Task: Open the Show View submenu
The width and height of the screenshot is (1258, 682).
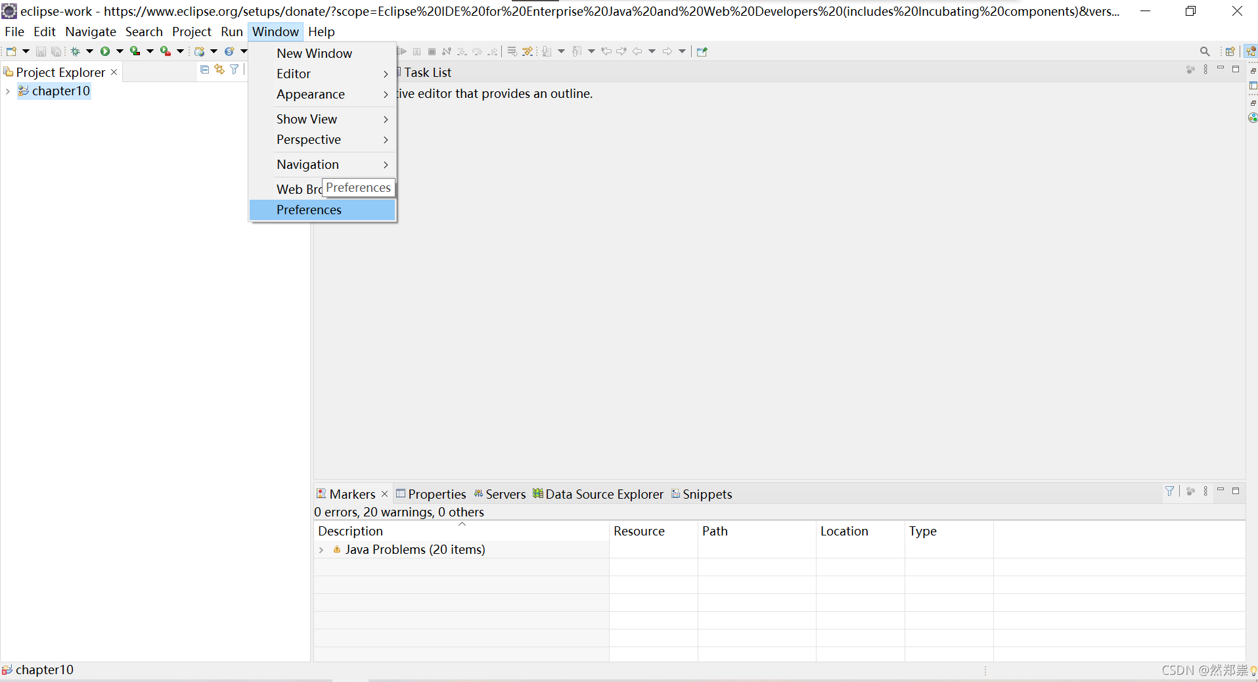Action: tap(307, 119)
